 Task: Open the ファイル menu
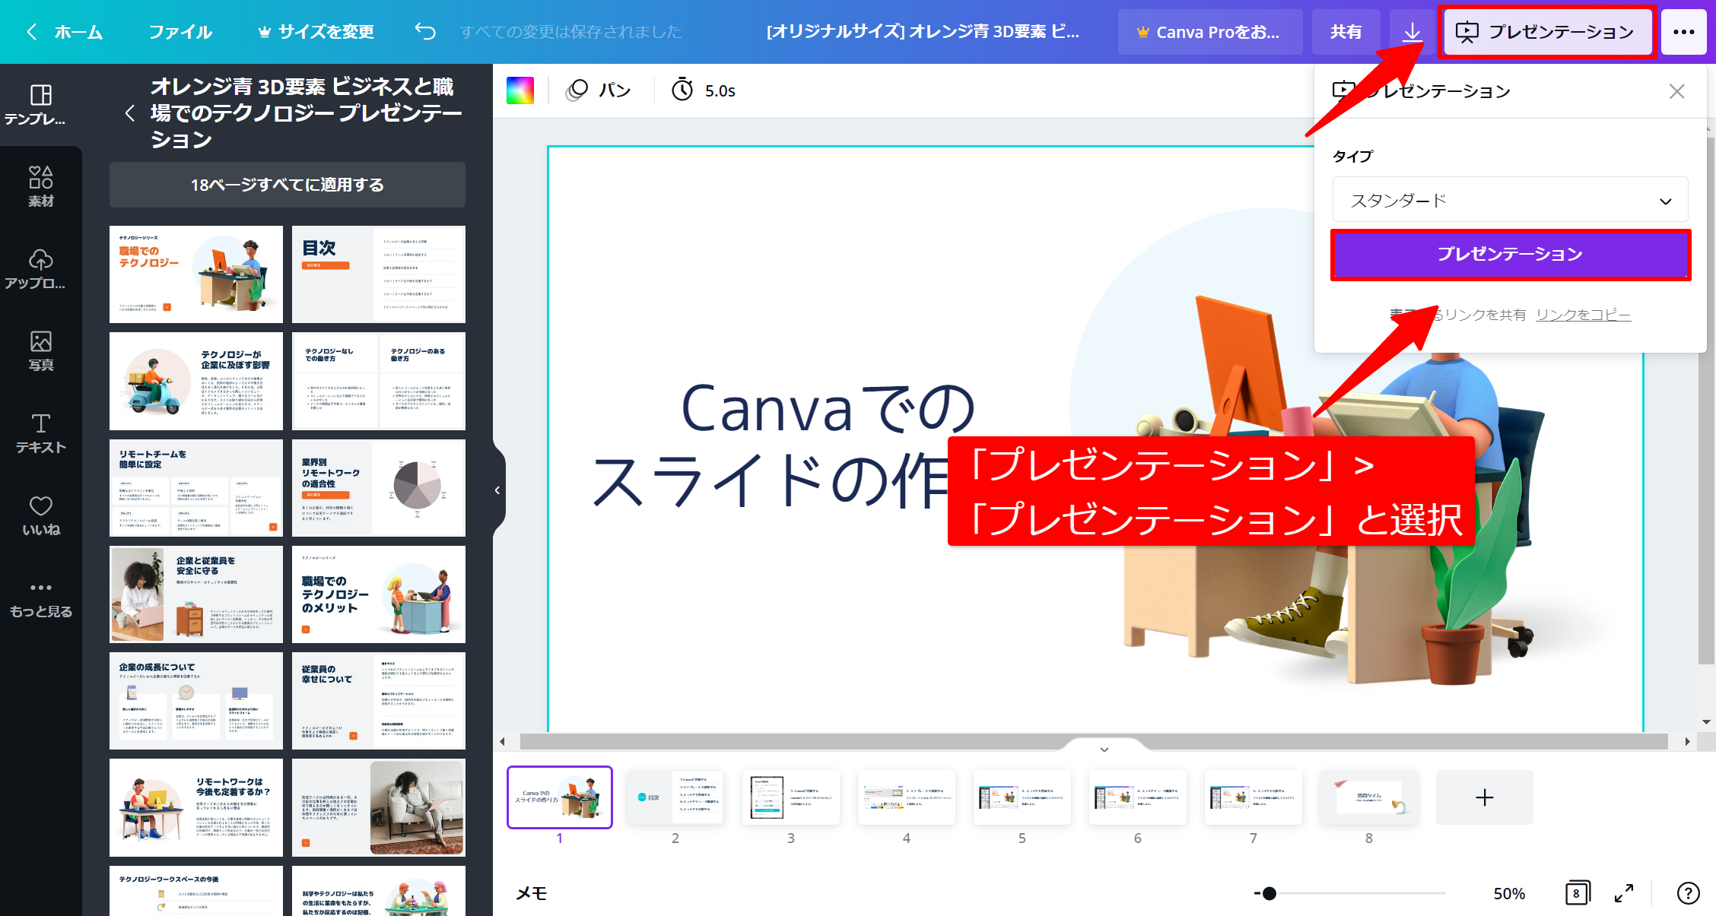180,32
